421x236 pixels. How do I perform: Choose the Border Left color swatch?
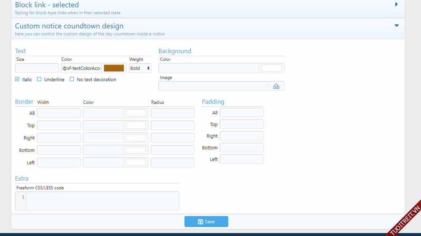coord(135,162)
